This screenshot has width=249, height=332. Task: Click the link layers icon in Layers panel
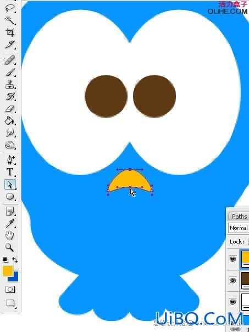[235, 329]
